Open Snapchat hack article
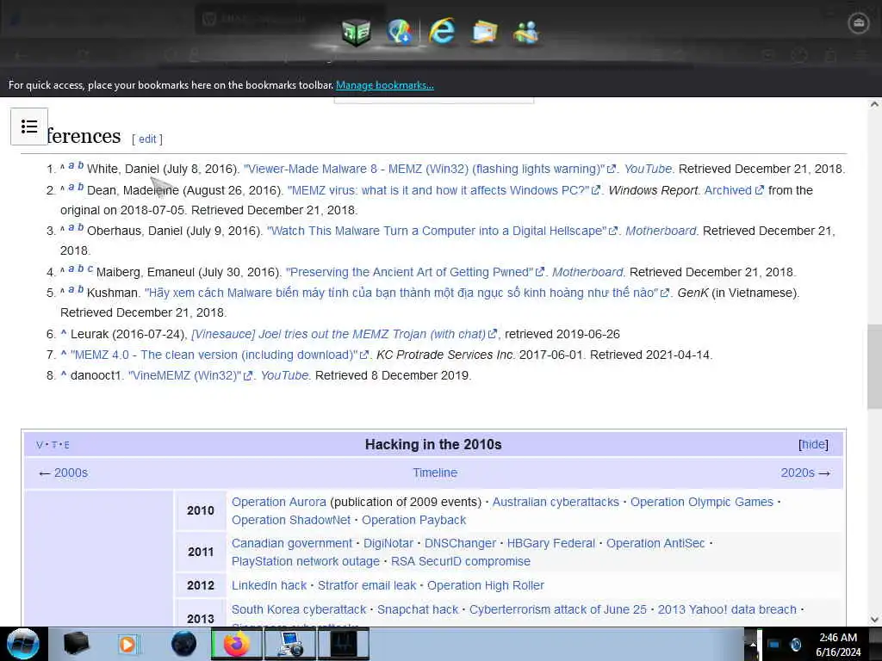 (418, 609)
